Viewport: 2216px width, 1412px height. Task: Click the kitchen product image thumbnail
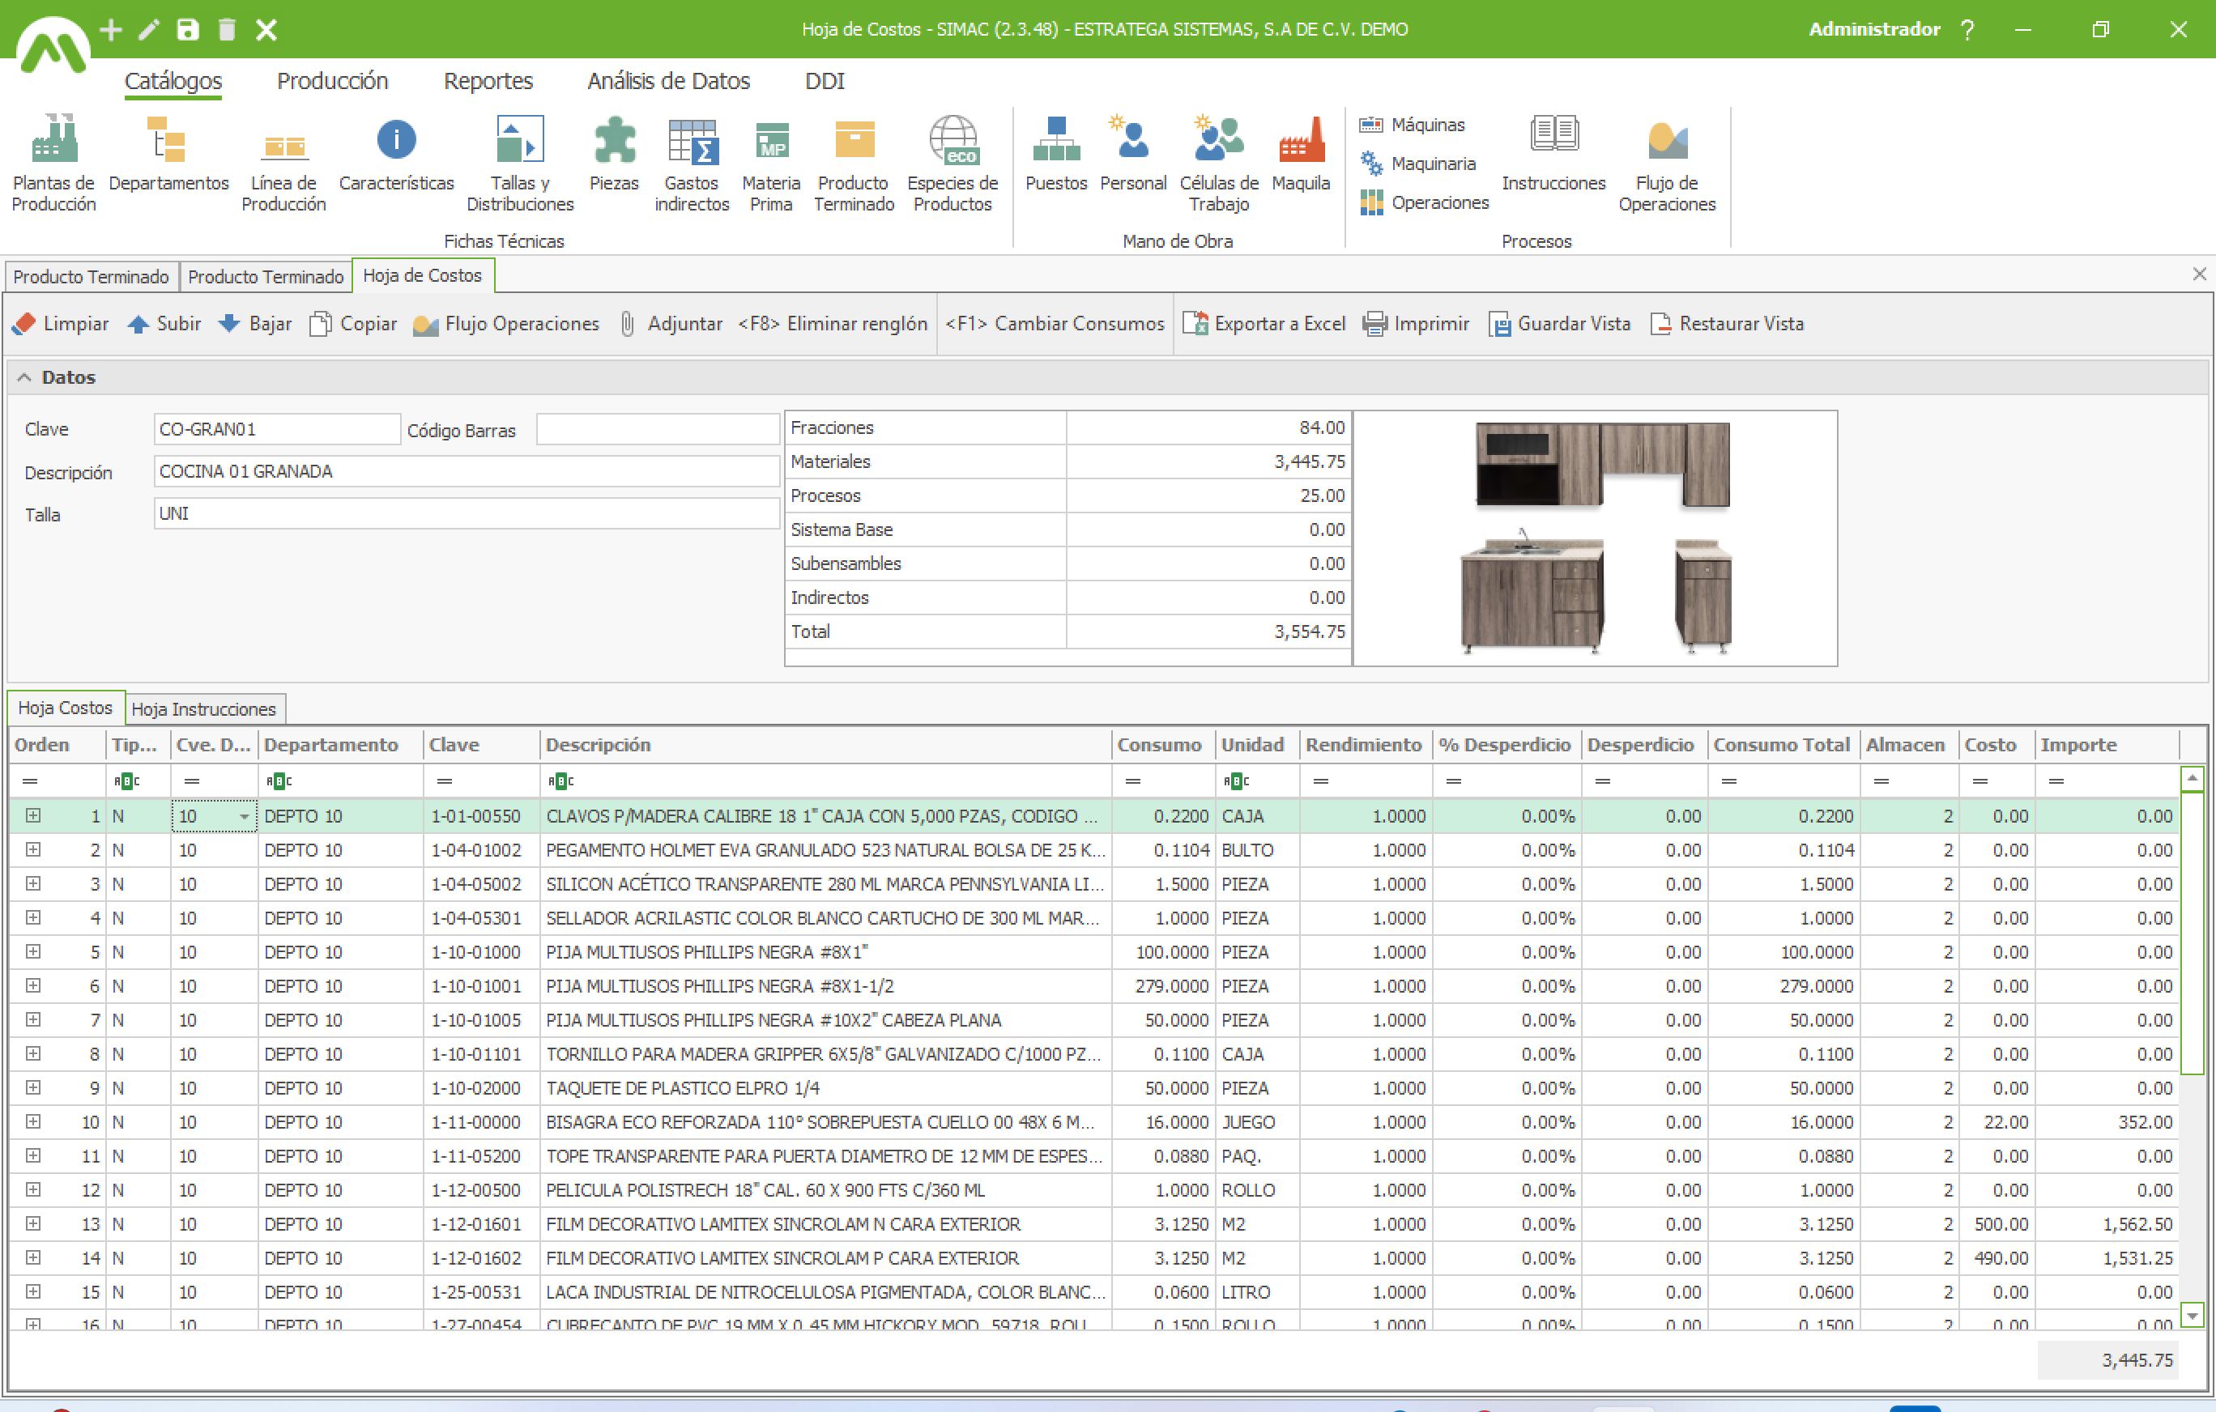1595,538
